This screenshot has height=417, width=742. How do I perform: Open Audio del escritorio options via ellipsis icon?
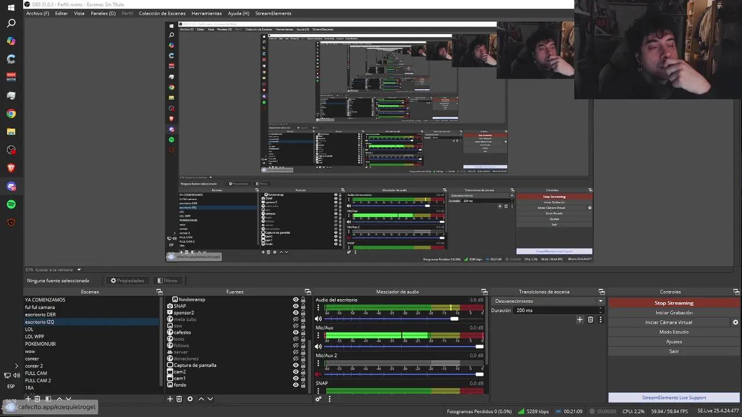pos(318,308)
